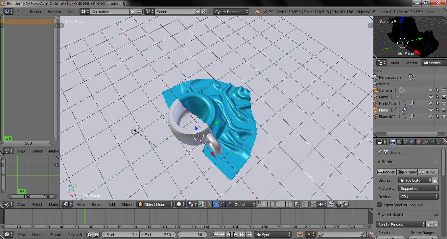The image size is (447, 239).
Task: Toggle Plane.002 visibility eye icon
Action: click(x=431, y=116)
